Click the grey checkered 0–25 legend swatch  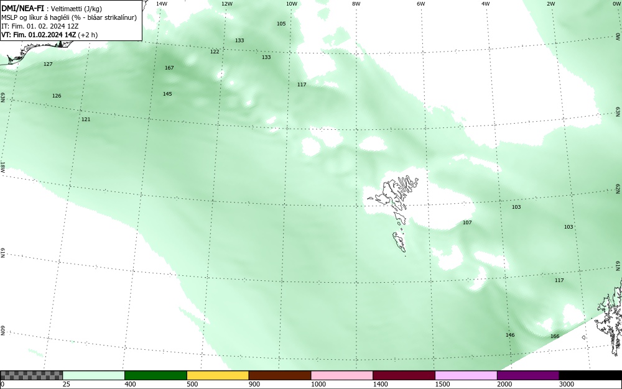coord(31,375)
